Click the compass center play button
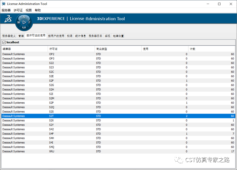 click(24, 22)
